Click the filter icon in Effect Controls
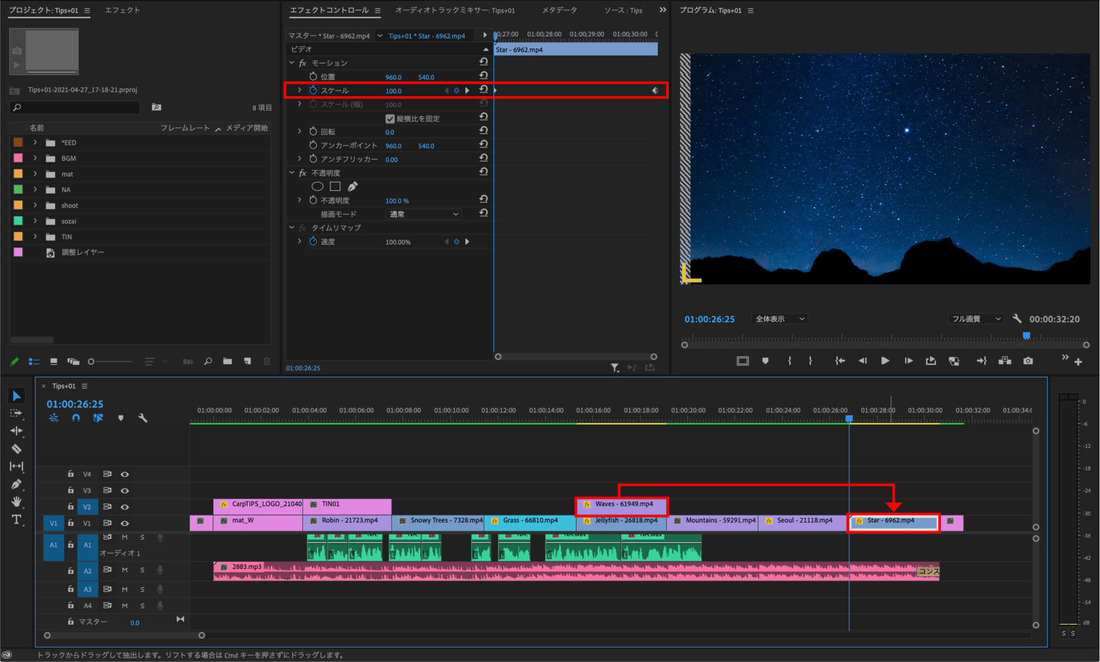This screenshot has height=662, width=1100. pos(615,368)
